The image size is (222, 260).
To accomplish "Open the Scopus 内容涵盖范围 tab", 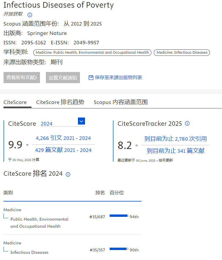I will pos(121,102).
